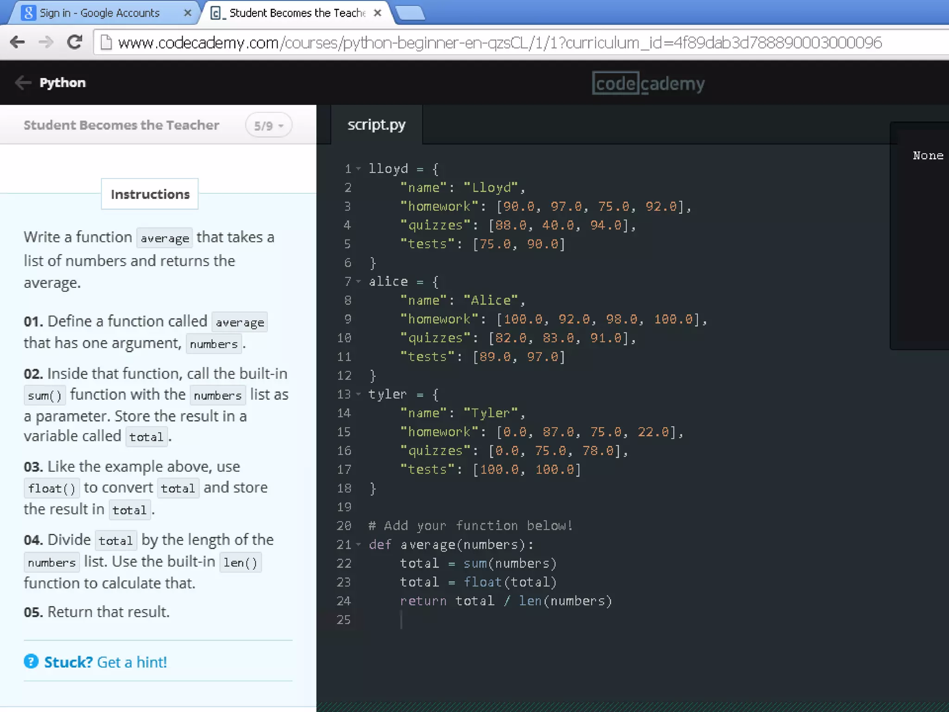Click the Codecademy logo
This screenshot has width=949, height=712.
(x=648, y=83)
